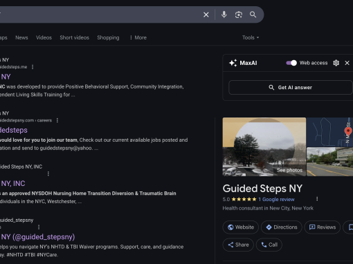Open options for the careers result
The height and width of the screenshot is (264, 353).
click(x=57, y=120)
